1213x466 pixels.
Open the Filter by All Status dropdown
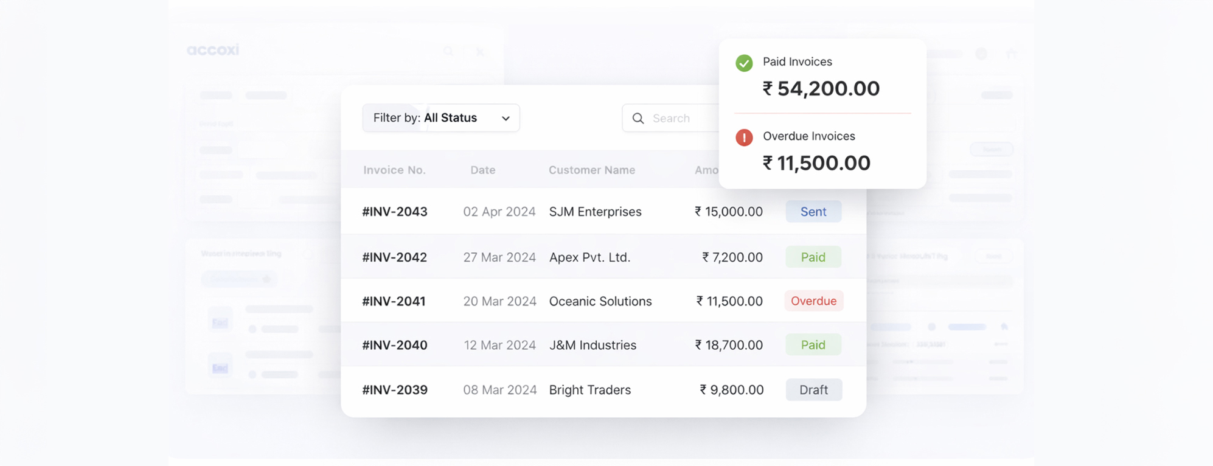[440, 117]
